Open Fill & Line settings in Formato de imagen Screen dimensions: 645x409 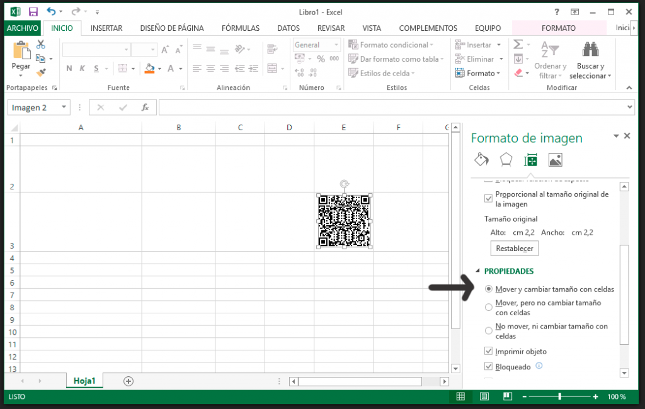[x=481, y=159]
